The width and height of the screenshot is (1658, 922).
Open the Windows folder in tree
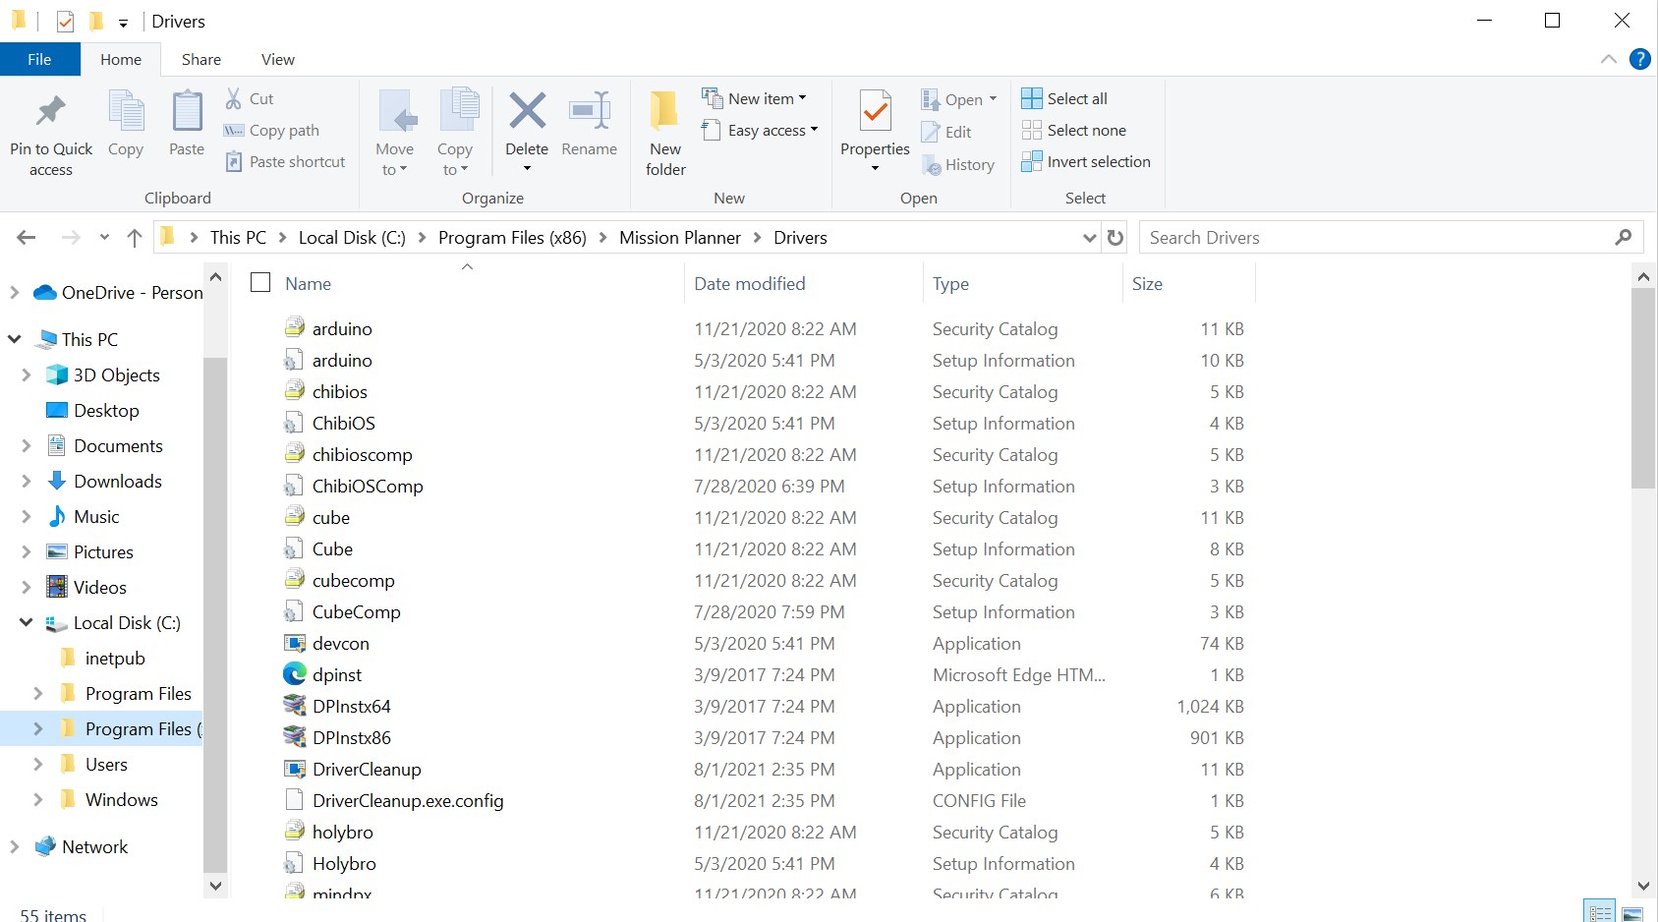pos(122,799)
